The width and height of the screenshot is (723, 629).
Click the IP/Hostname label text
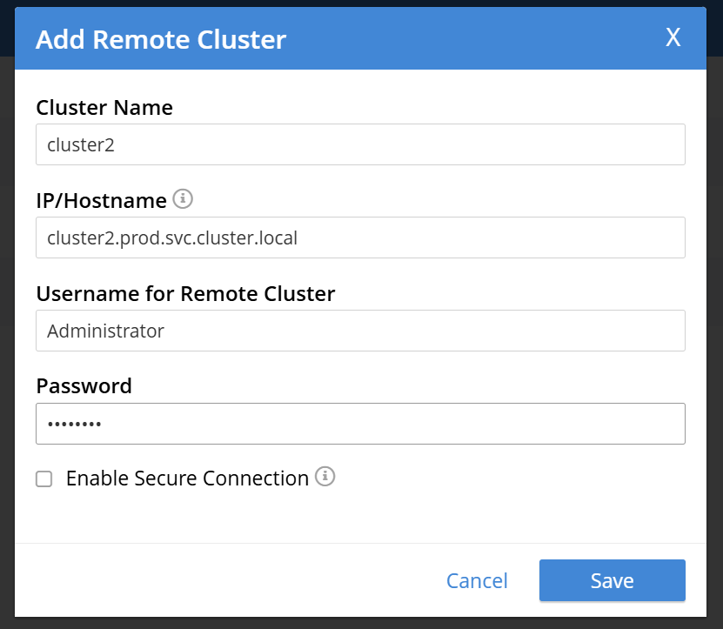[x=102, y=201]
